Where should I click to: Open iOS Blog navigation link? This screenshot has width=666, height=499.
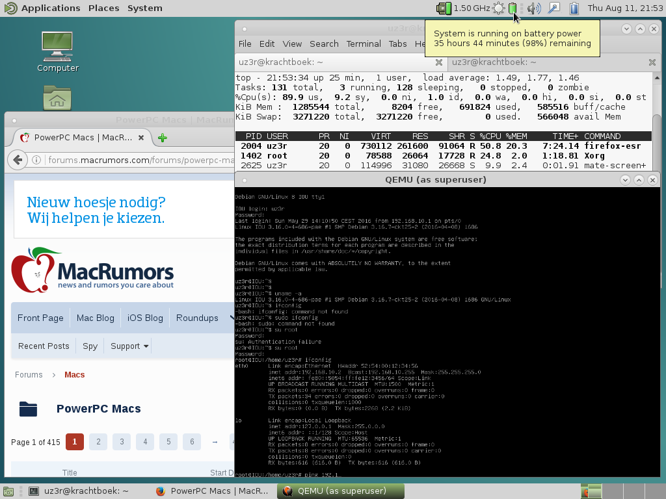[x=145, y=318]
